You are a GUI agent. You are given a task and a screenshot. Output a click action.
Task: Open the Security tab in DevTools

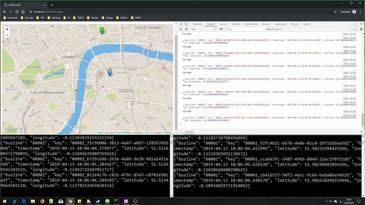(294, 24)
